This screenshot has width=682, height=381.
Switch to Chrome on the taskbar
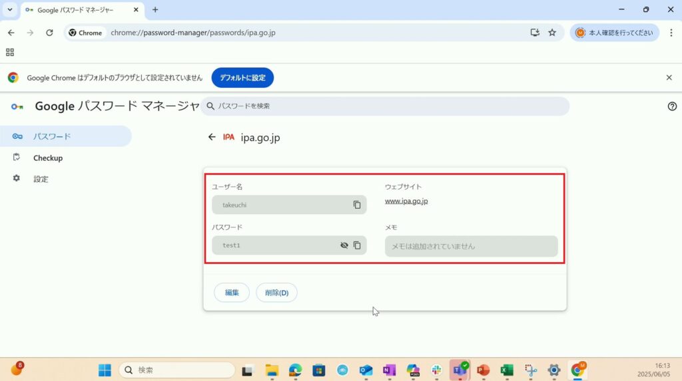tap(577, 370)
